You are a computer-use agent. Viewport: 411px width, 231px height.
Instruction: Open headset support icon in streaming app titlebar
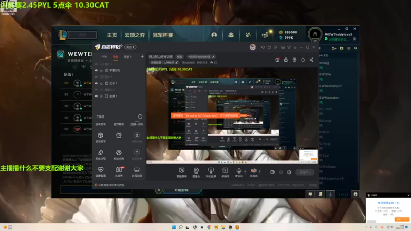(x=263, y=47)
